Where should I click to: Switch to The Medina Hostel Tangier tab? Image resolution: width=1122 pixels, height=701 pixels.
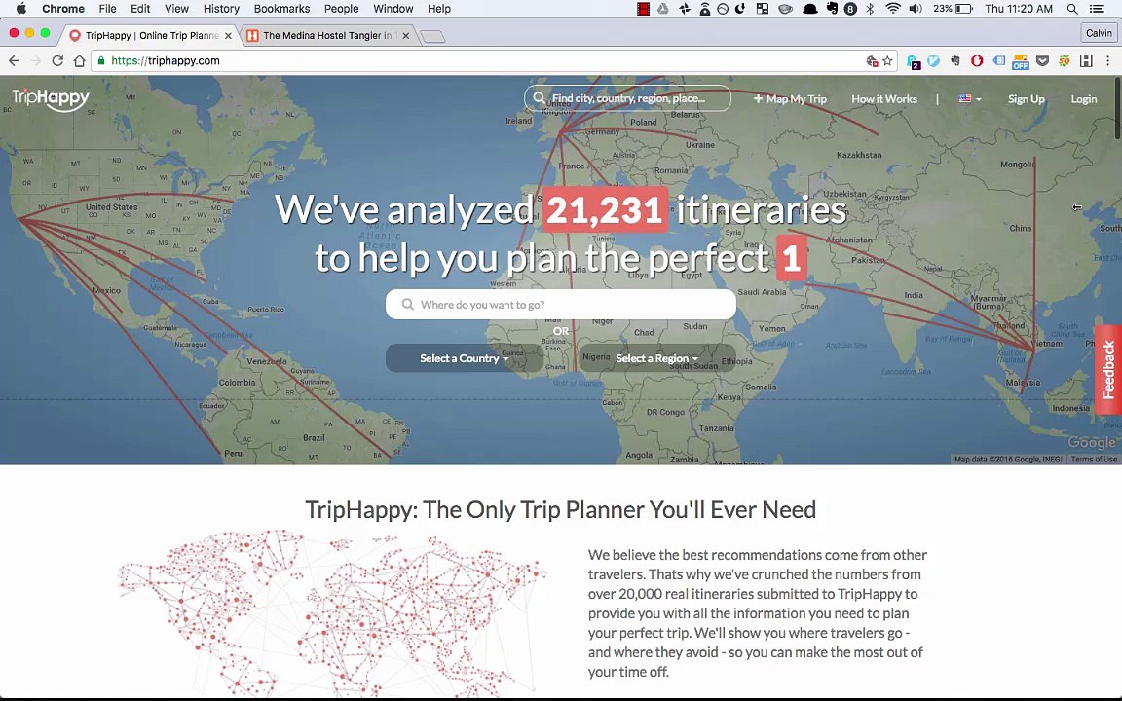[325, 36]
